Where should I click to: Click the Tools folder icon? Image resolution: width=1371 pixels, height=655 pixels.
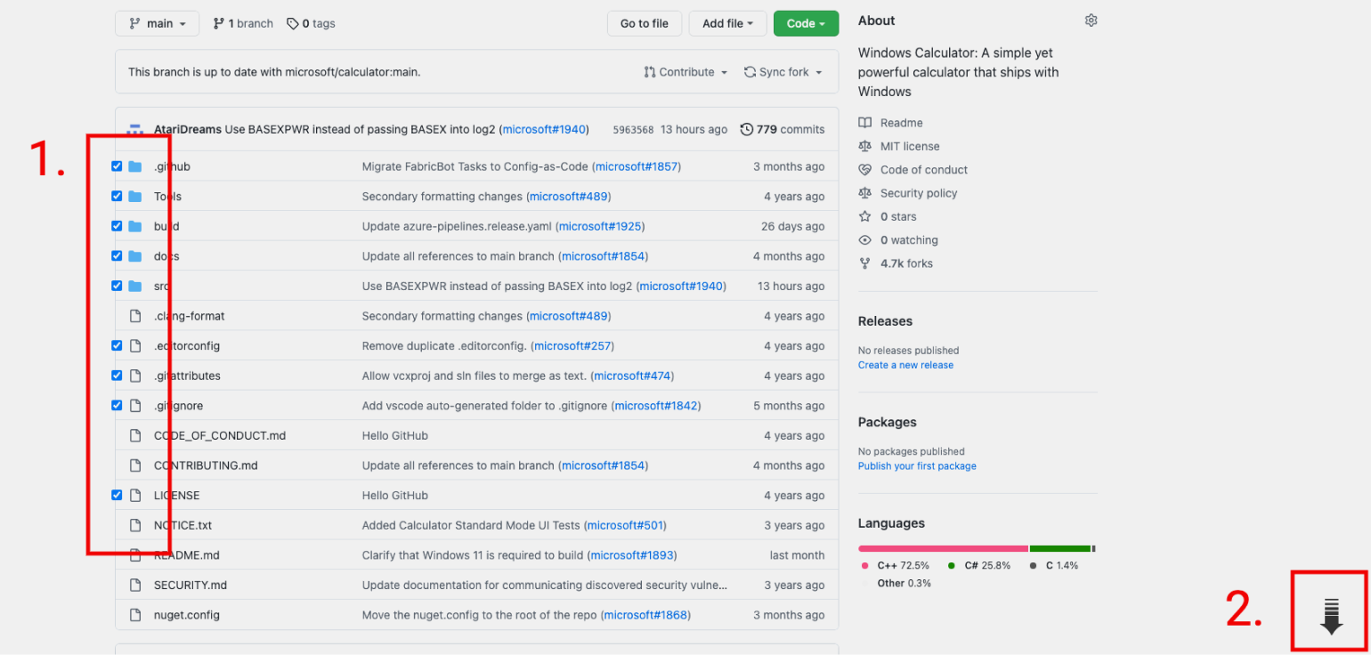tap(135, 197)
